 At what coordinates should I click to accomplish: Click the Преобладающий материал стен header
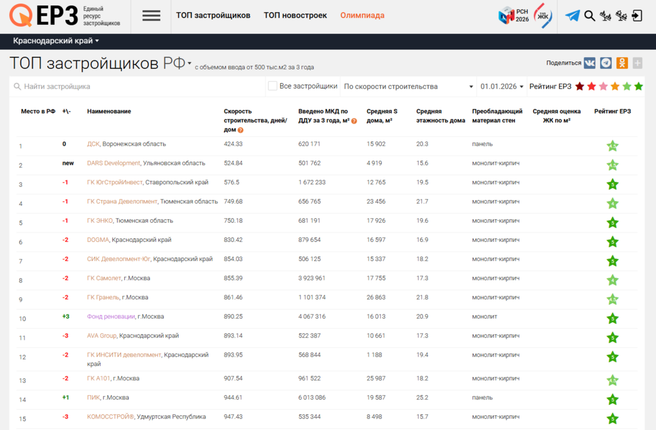click(497, 116)
